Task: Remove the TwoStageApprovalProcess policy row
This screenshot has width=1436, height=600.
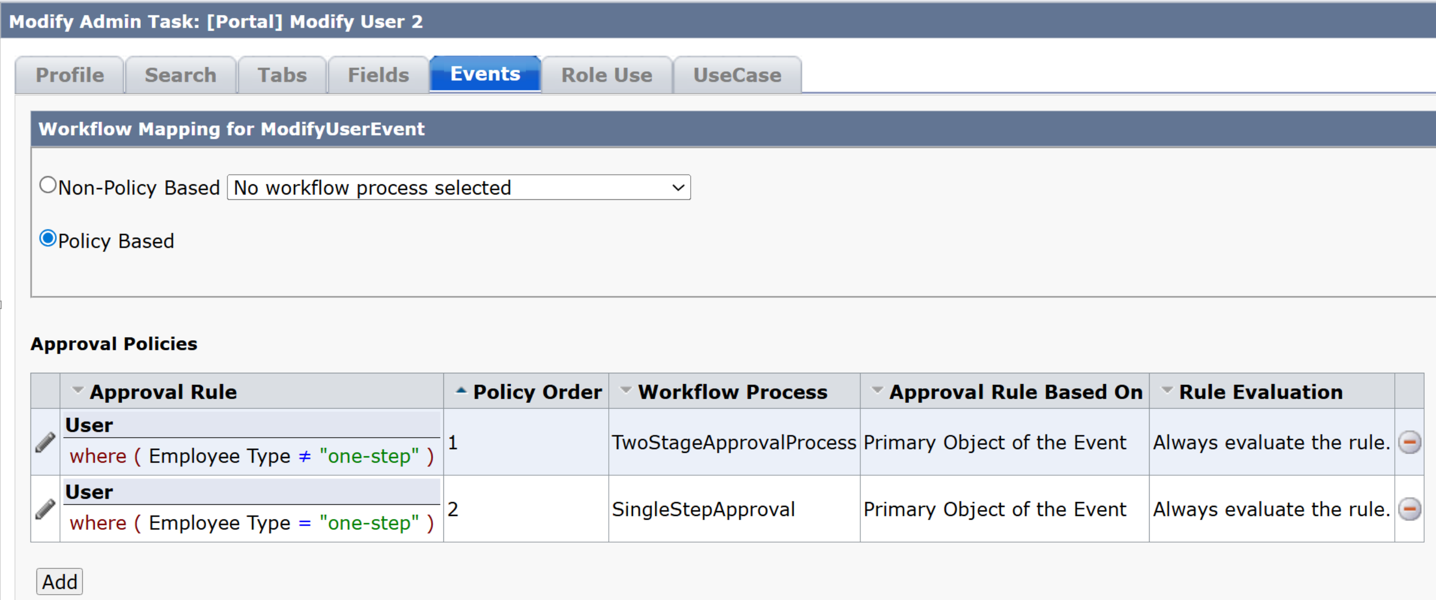Action: tap(1409, 442)
